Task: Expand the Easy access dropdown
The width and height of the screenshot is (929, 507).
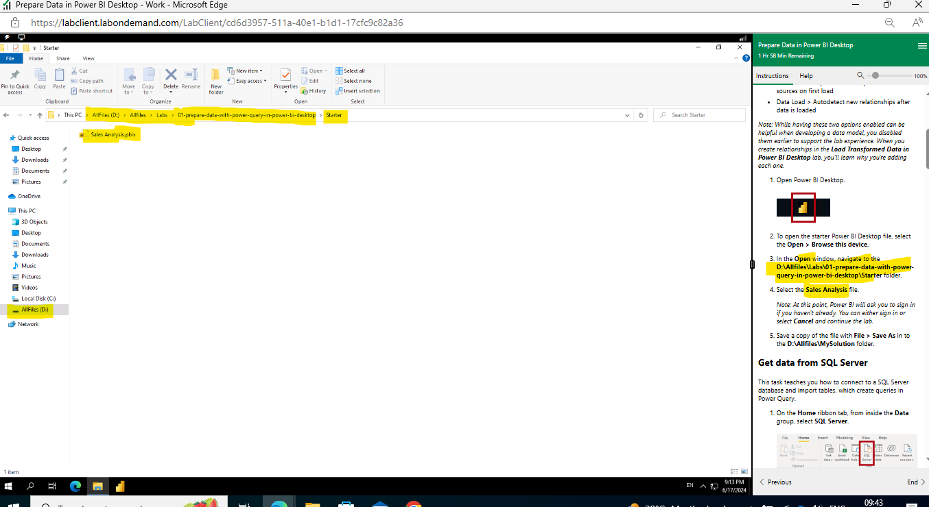Action: (247, 81)
